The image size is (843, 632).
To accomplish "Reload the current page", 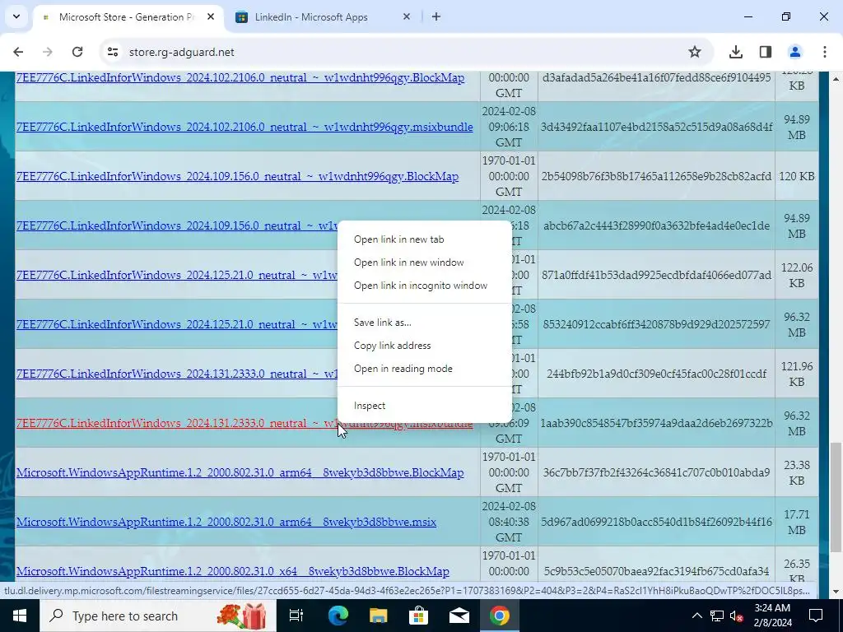I will (x=77, y=52).
